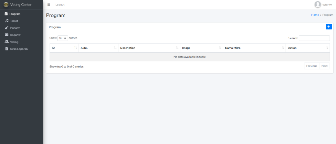Sort table by Description column

[149, 48]
